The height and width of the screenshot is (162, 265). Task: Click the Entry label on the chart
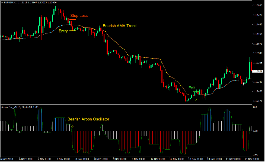pos(63,31)
